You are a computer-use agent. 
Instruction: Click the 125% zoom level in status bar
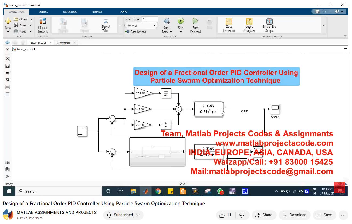(x=182, y=184)
